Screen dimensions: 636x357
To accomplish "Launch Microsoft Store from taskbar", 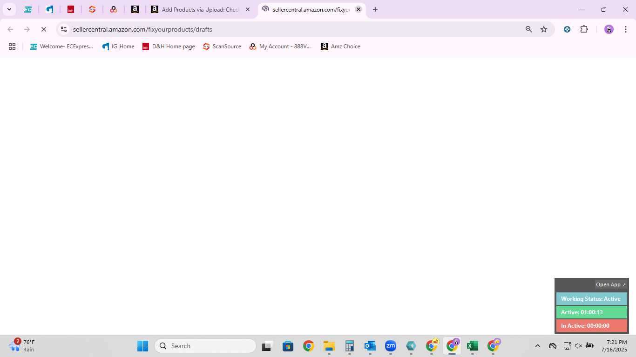I will tap(288, 346).
